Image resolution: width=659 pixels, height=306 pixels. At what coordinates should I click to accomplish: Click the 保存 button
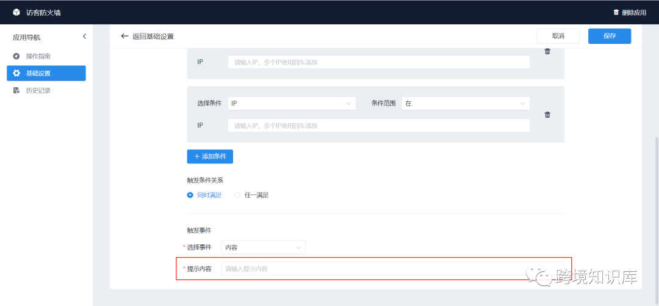click(610, 36)
